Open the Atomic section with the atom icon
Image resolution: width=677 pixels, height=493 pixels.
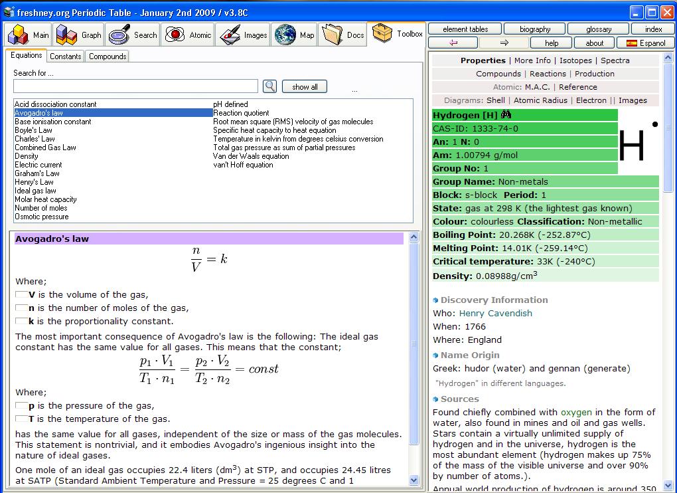click(x=187, y=35)
